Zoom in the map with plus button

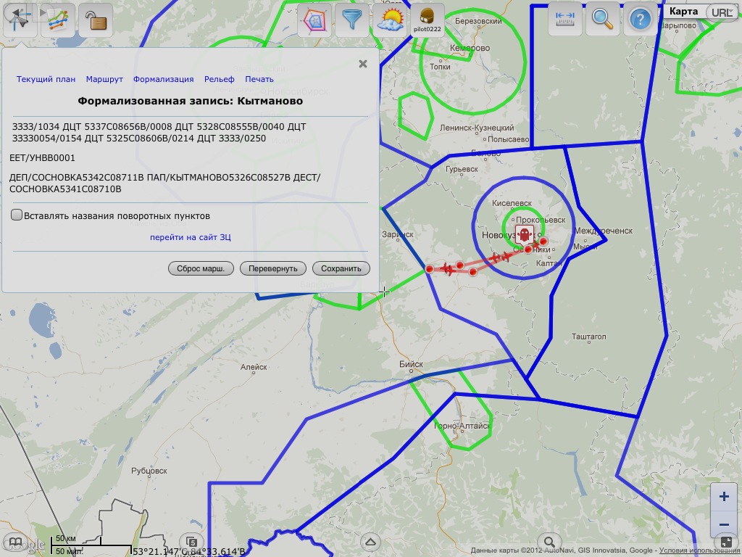coord(723,497)
